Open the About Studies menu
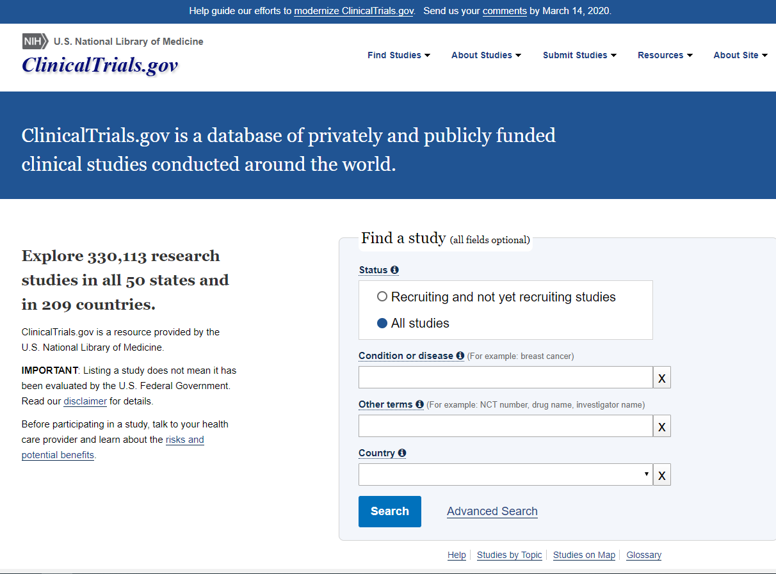Screen dimensions: 776x574 click(x=485, y=55)
